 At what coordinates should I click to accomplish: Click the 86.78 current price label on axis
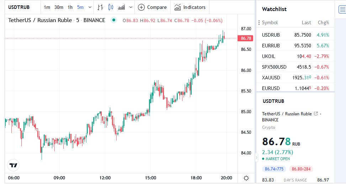click(246, 38)
